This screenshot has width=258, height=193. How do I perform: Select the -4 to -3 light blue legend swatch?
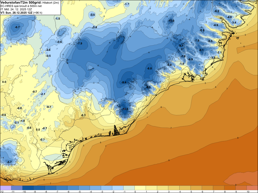(x=95, y=188)
